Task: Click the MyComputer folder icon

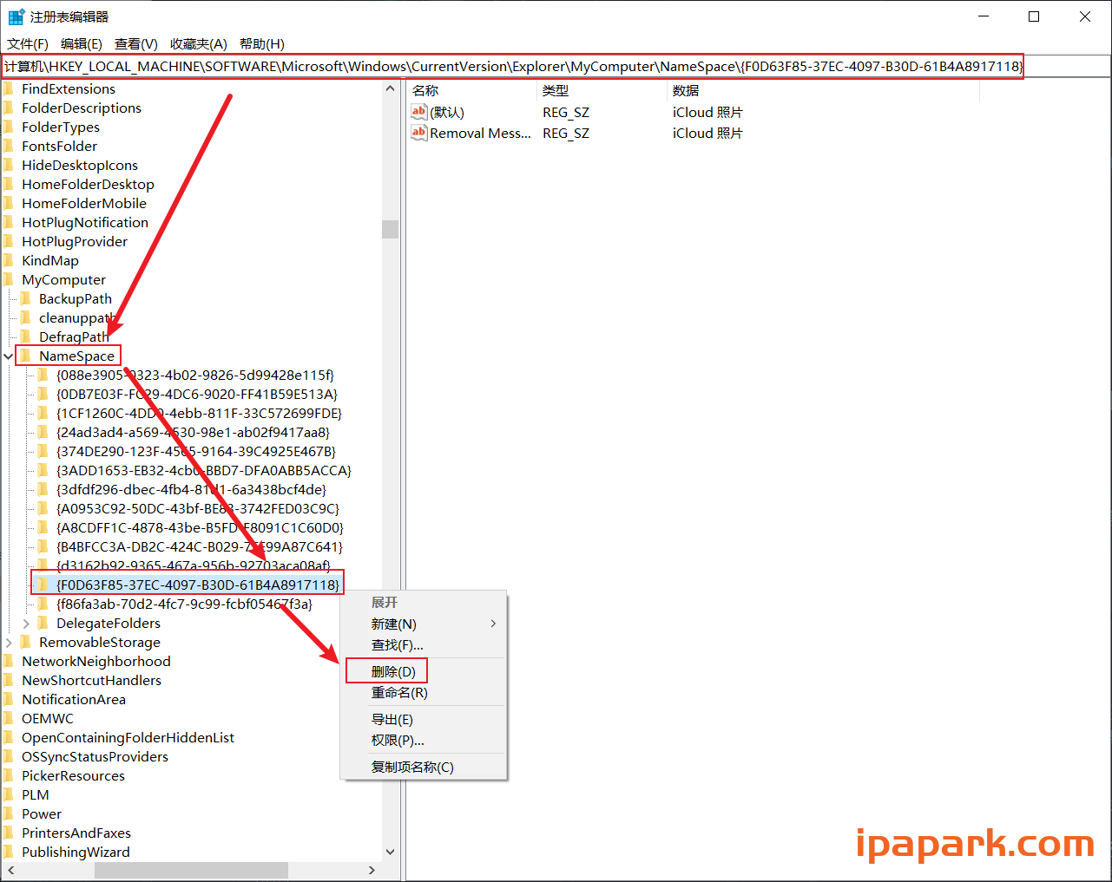Action: pyautogui.click(x=9, y=279)
